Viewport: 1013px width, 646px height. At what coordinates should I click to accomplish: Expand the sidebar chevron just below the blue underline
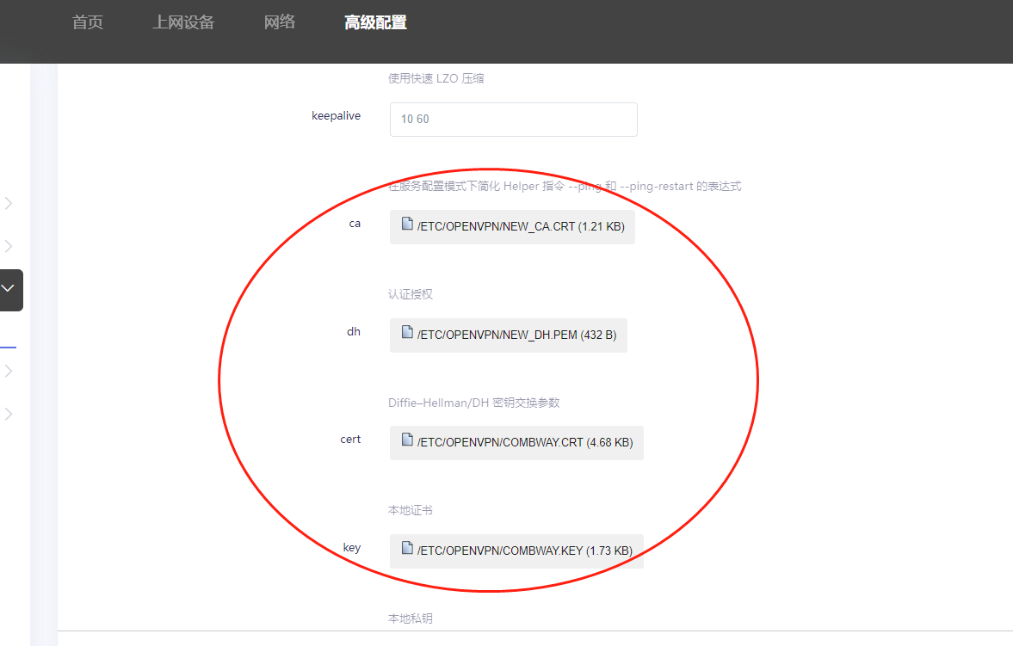point(9,371)
